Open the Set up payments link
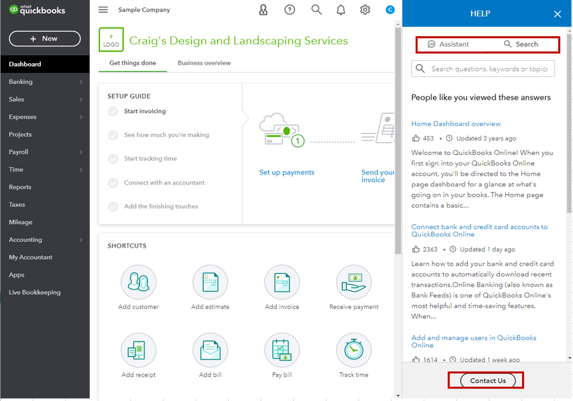Screen dimensions: 573x401 pyautogui.click(x=287, y=173)
